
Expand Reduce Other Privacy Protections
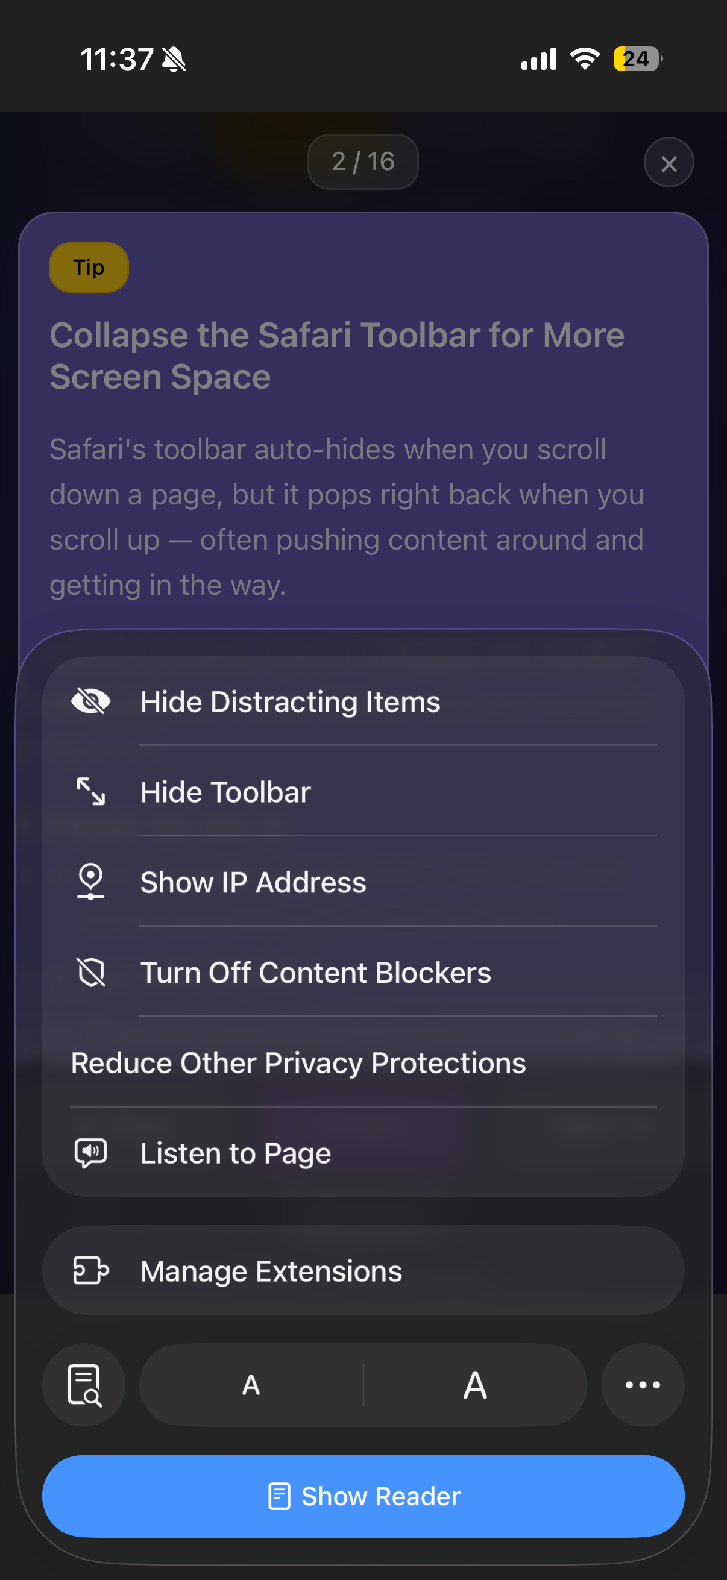pyautogui.click(x=298, y=1062)
